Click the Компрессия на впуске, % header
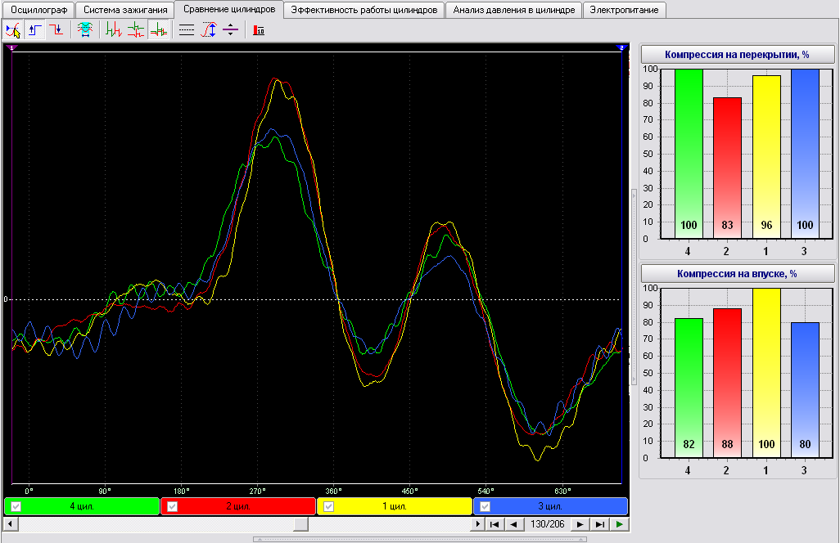 pyautogui.click(x=737, y=274)
